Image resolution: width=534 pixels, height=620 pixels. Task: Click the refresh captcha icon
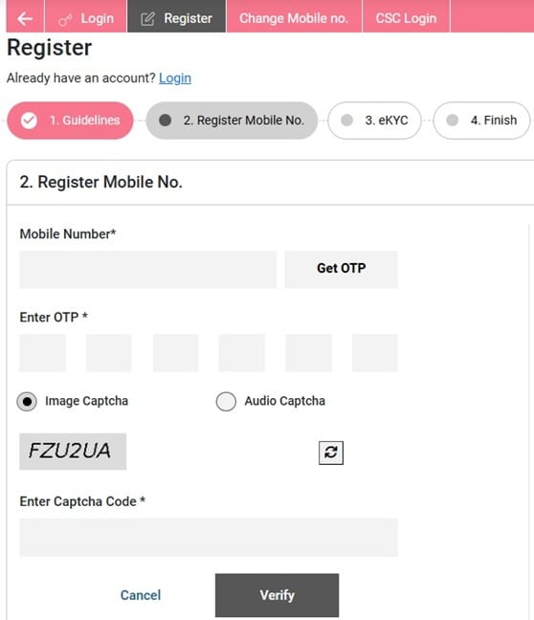(331, 453)
